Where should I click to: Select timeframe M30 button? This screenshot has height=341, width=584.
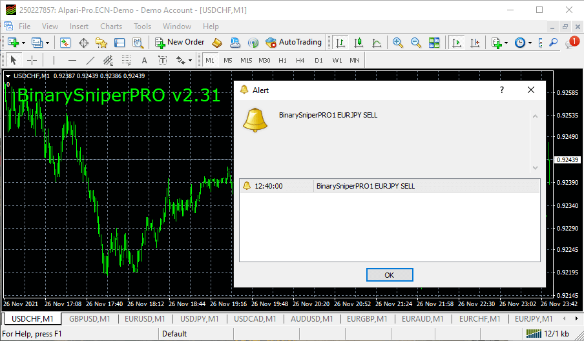[x=264, y=60]
